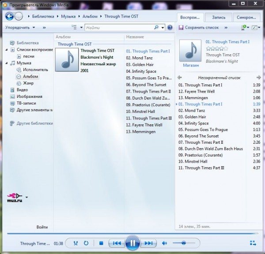The height and width of the screenshot is (254, 265).
Task: Show more list commands after Сохранить список
Action: point(226,27)
